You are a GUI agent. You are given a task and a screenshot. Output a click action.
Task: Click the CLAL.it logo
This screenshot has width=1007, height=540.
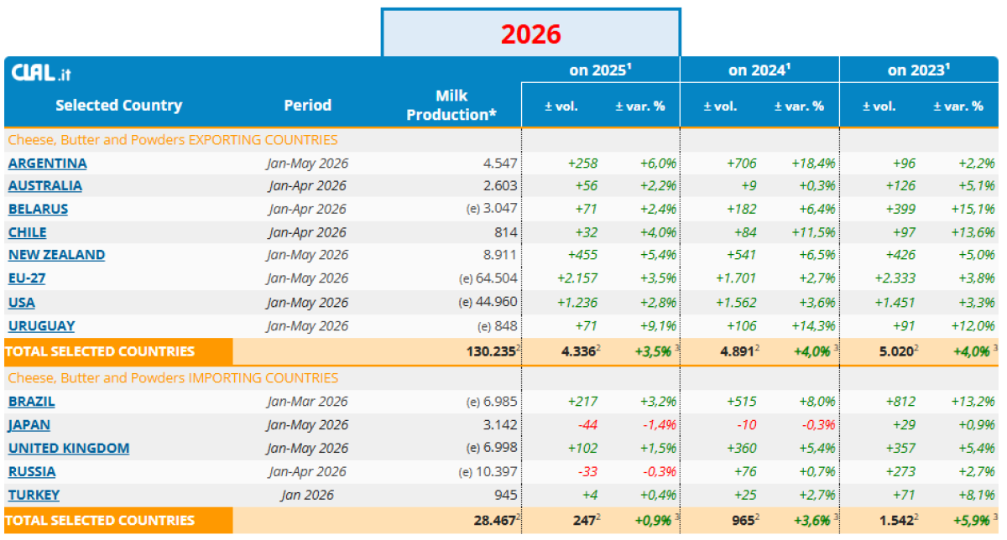(41, 73)
